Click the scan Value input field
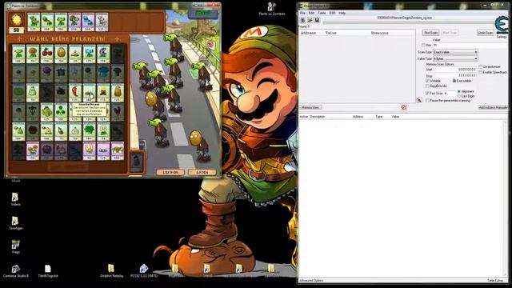Viewport: 512px width, 288px height. click(470, 45)
